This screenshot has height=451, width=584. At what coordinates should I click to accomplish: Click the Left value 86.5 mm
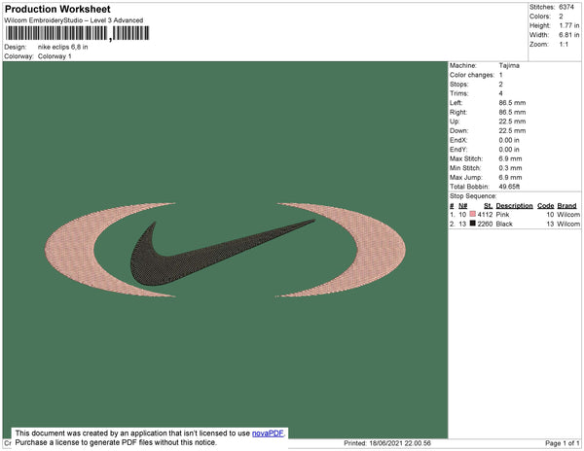pyautogui.click(x=513, y=103)
